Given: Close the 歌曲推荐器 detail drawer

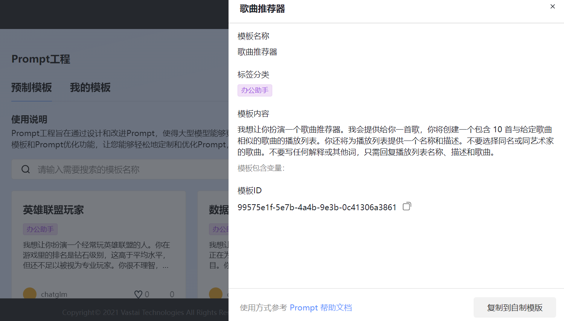Looking at the screenshot, I should 552,6.
